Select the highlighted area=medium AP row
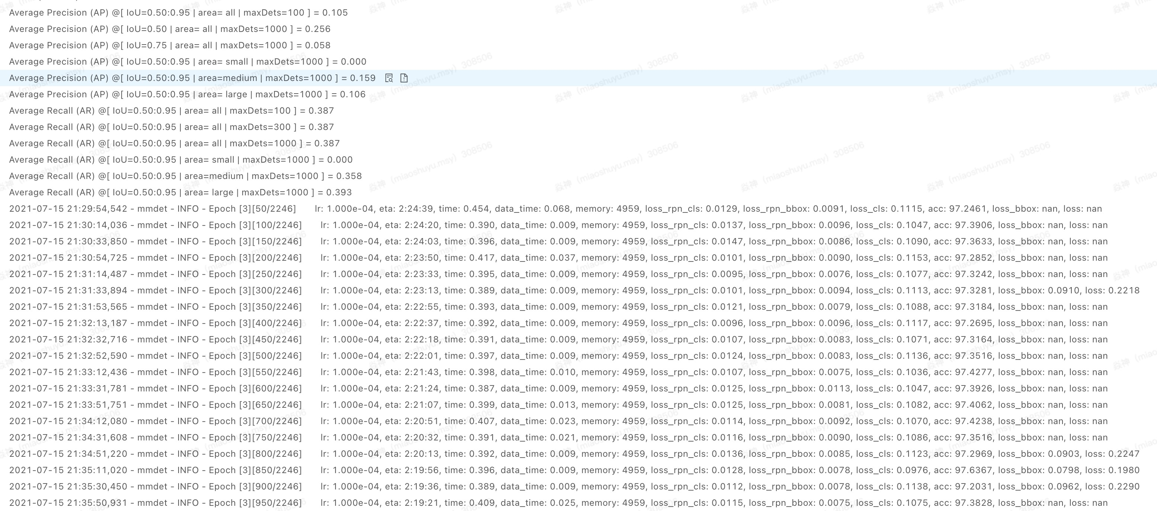Image resolution: width=1157 pixels, height=511 pixels. [x=192, y=78]
